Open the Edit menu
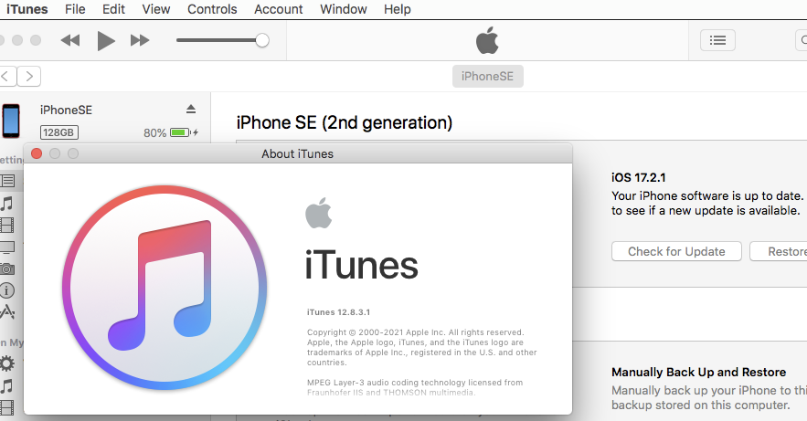Screen dimensions: 807x421 click(113, 9)
